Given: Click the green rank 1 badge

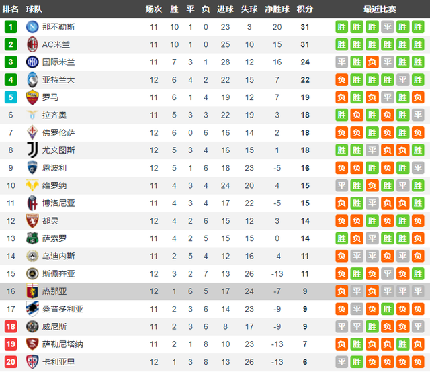Looking at the screenshot, I should [11, 27].
